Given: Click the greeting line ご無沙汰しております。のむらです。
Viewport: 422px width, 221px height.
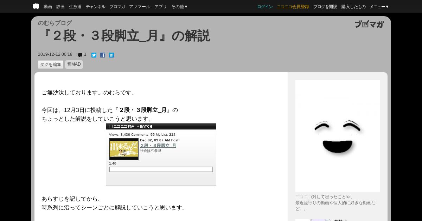Looking at the screenshot, I should [x=89, y=93].
